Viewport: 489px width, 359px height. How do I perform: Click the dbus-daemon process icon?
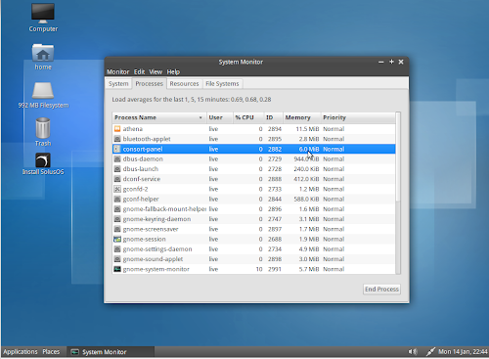coord(117,159)
